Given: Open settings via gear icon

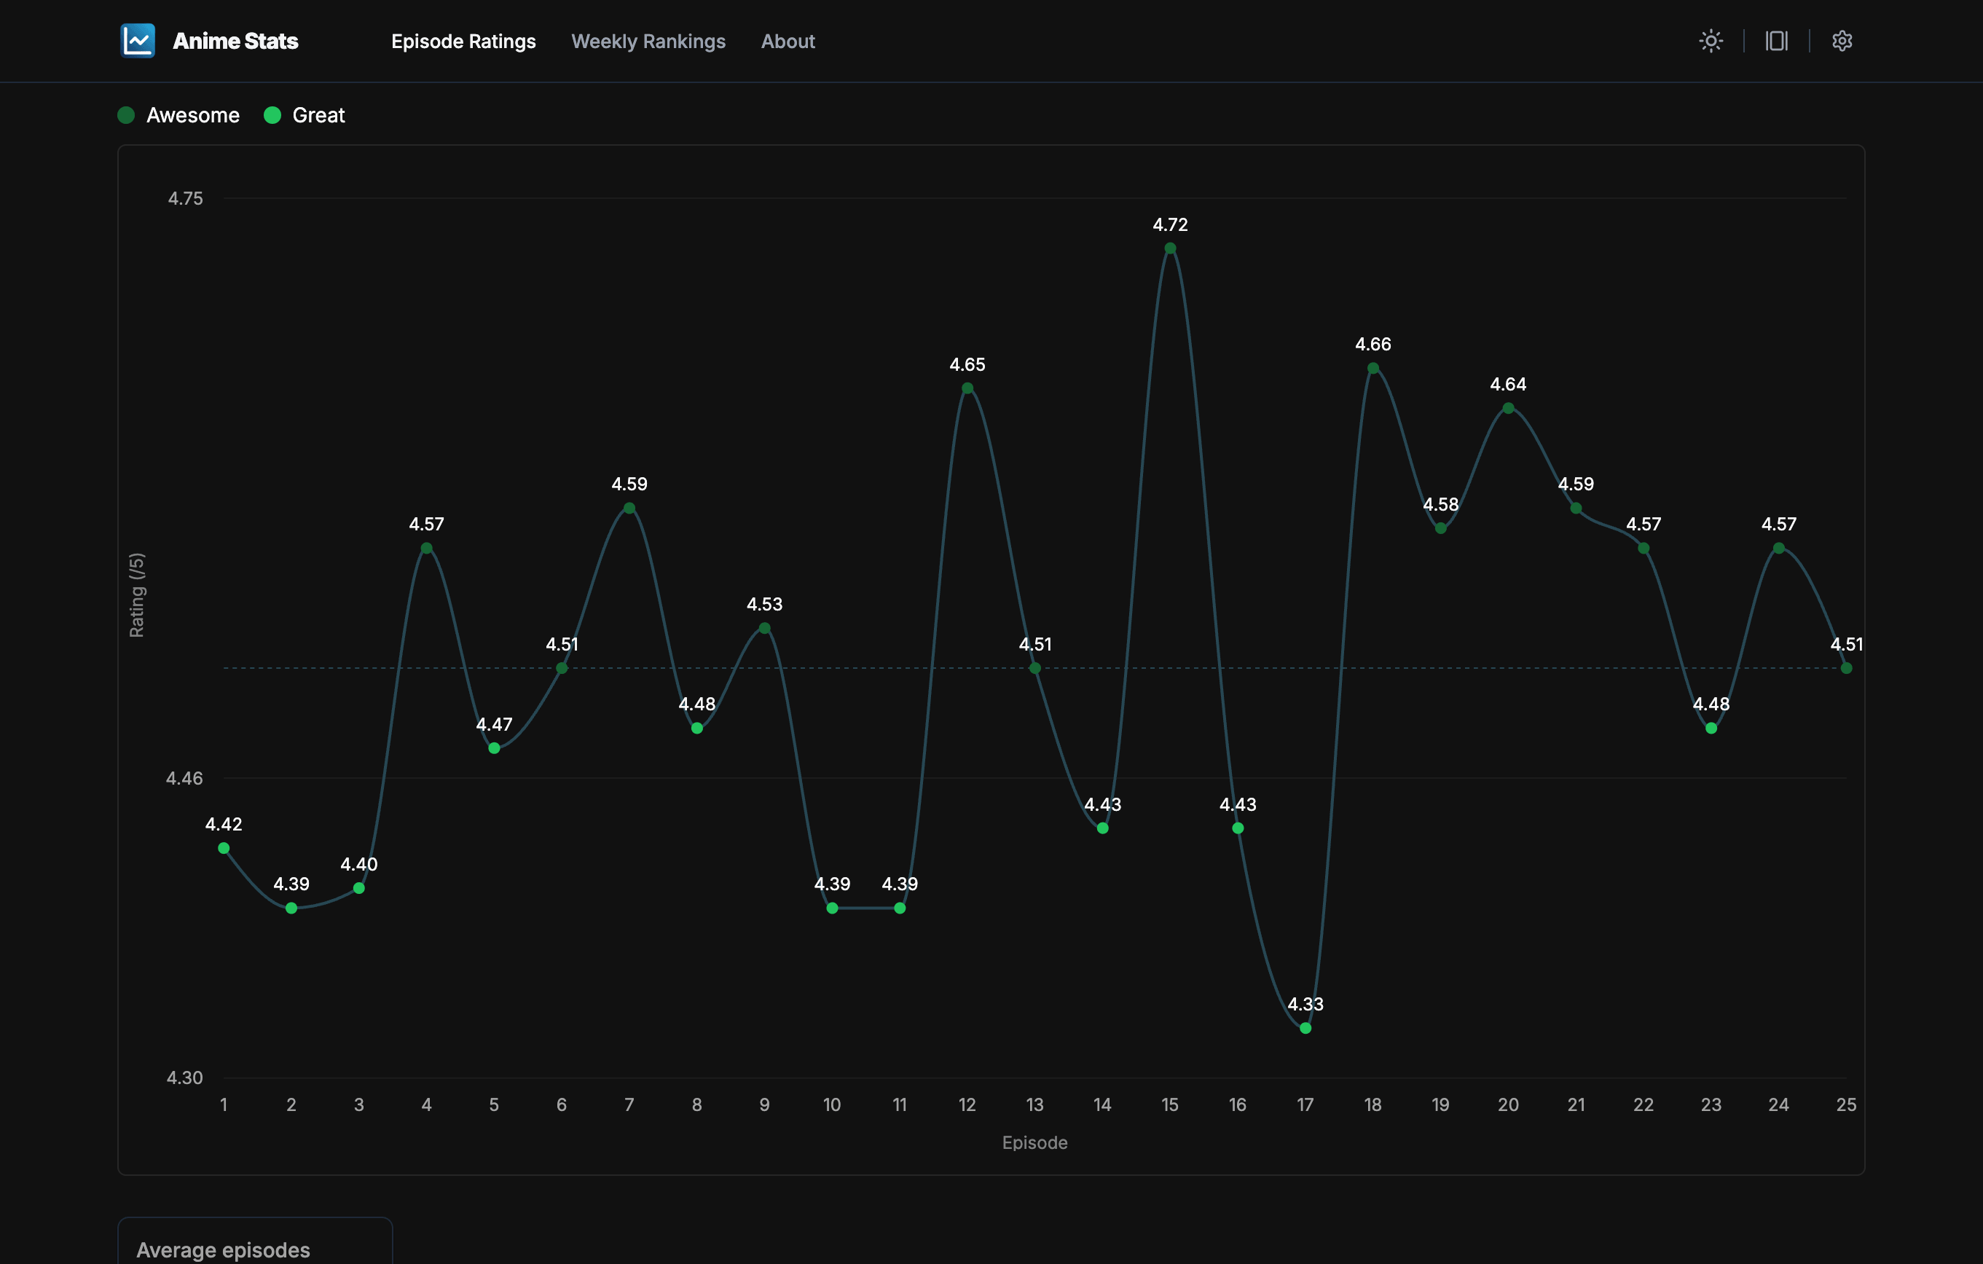Looking at the screenshot, I should point(1842,40).
